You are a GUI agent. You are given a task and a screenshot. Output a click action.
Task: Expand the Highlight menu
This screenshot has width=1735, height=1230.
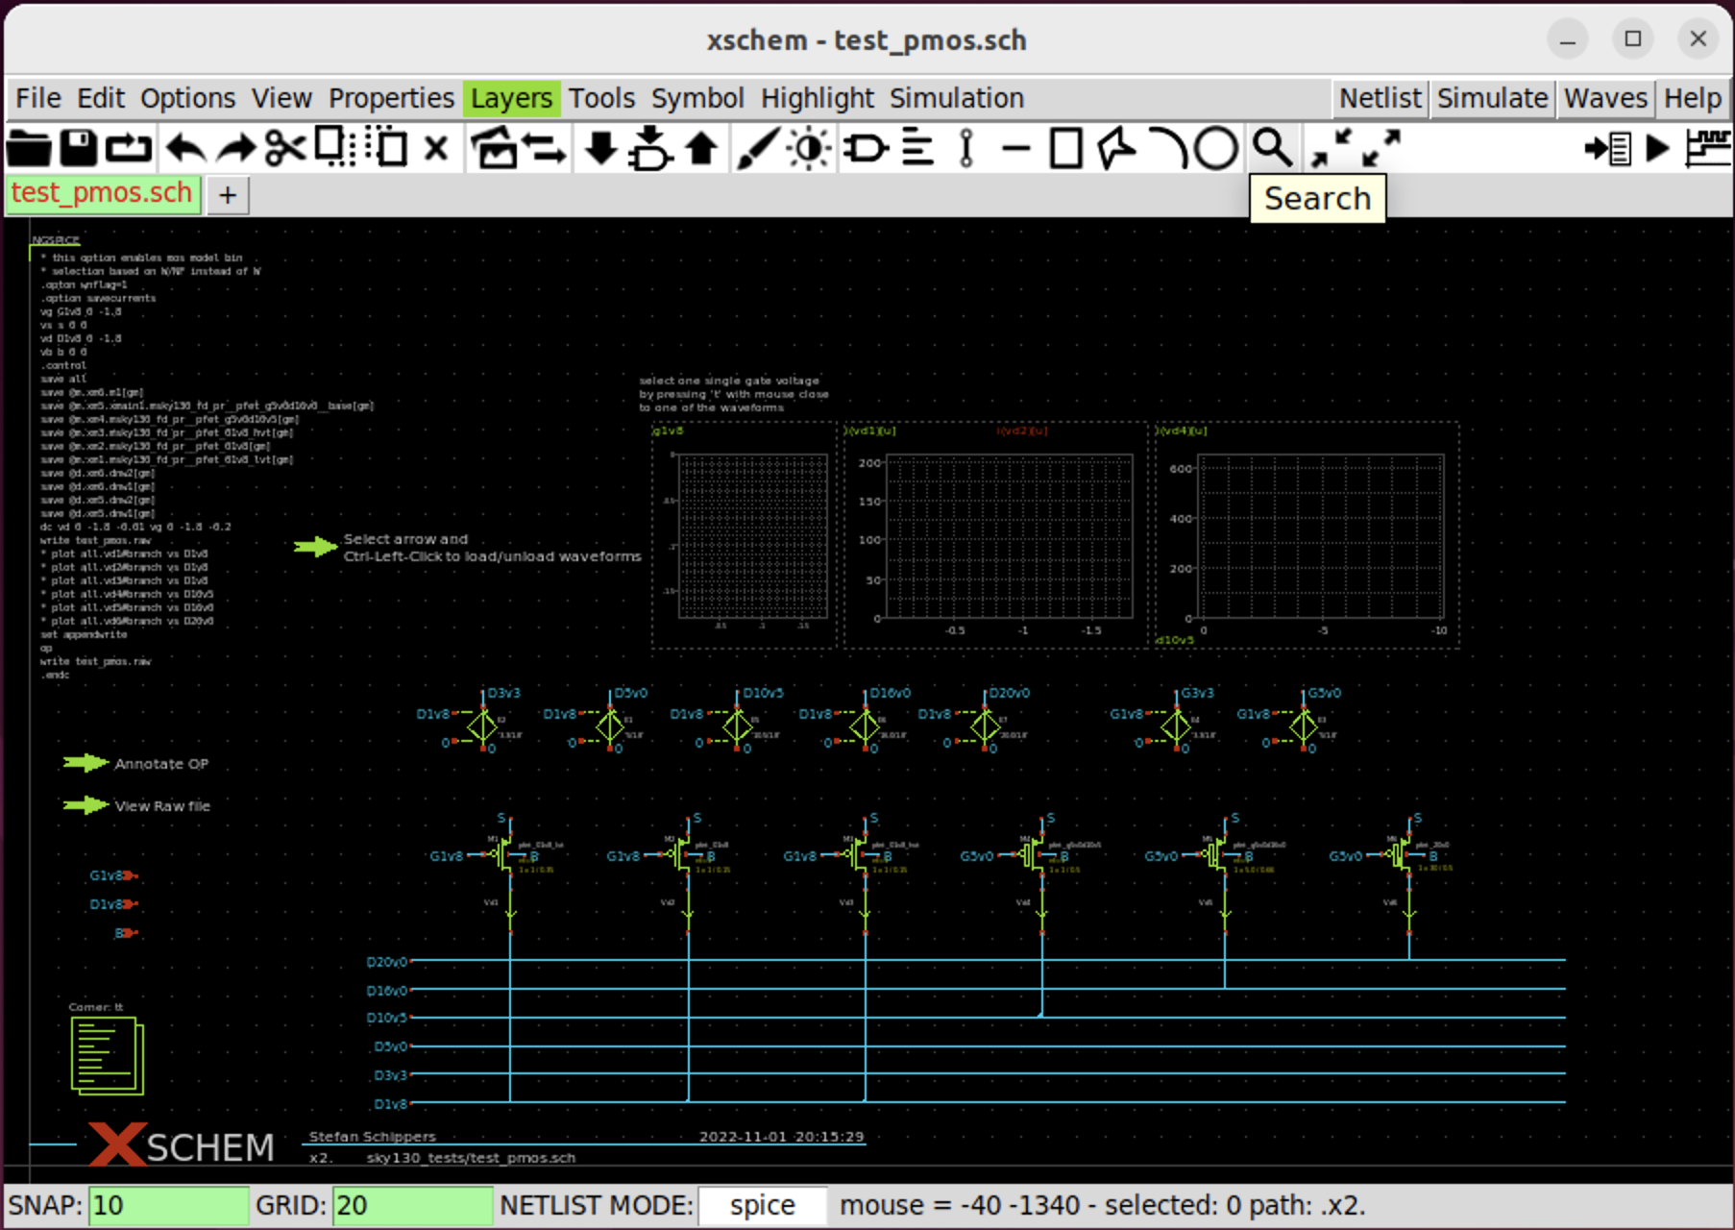817,98
